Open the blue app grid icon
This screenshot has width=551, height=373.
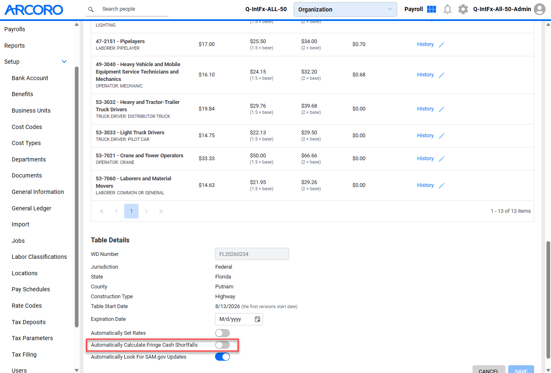coord(431,9)
